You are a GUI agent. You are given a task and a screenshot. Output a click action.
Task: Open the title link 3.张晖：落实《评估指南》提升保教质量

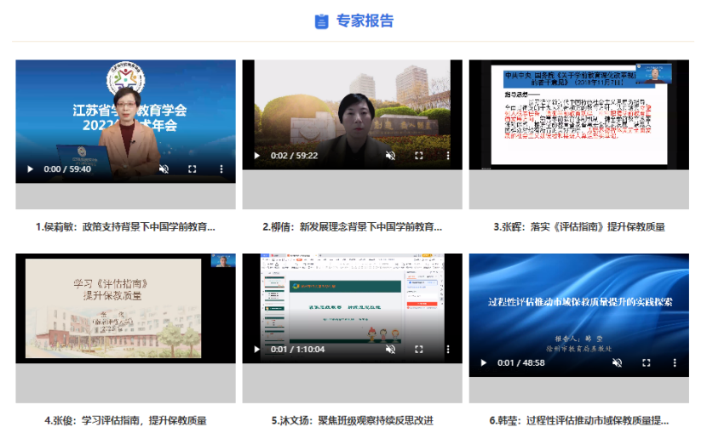tap(578, 227)
